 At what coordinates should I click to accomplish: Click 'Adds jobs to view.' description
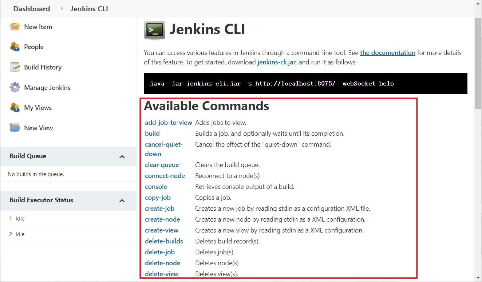(x=221, y=123)
